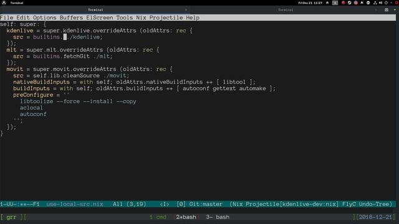The height and width of the screenshot is (224, 399).
Task: Click the Nix major mode indicator
Action: [x=238, y=204]
